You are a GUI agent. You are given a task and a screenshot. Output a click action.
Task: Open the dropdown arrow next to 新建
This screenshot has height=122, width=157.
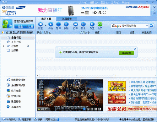tap(46, 26)
